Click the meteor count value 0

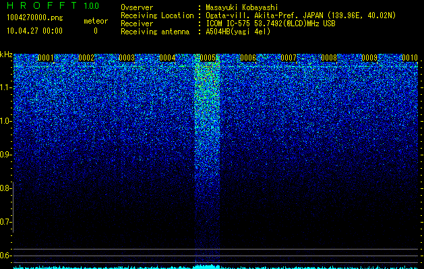[96, 31]
